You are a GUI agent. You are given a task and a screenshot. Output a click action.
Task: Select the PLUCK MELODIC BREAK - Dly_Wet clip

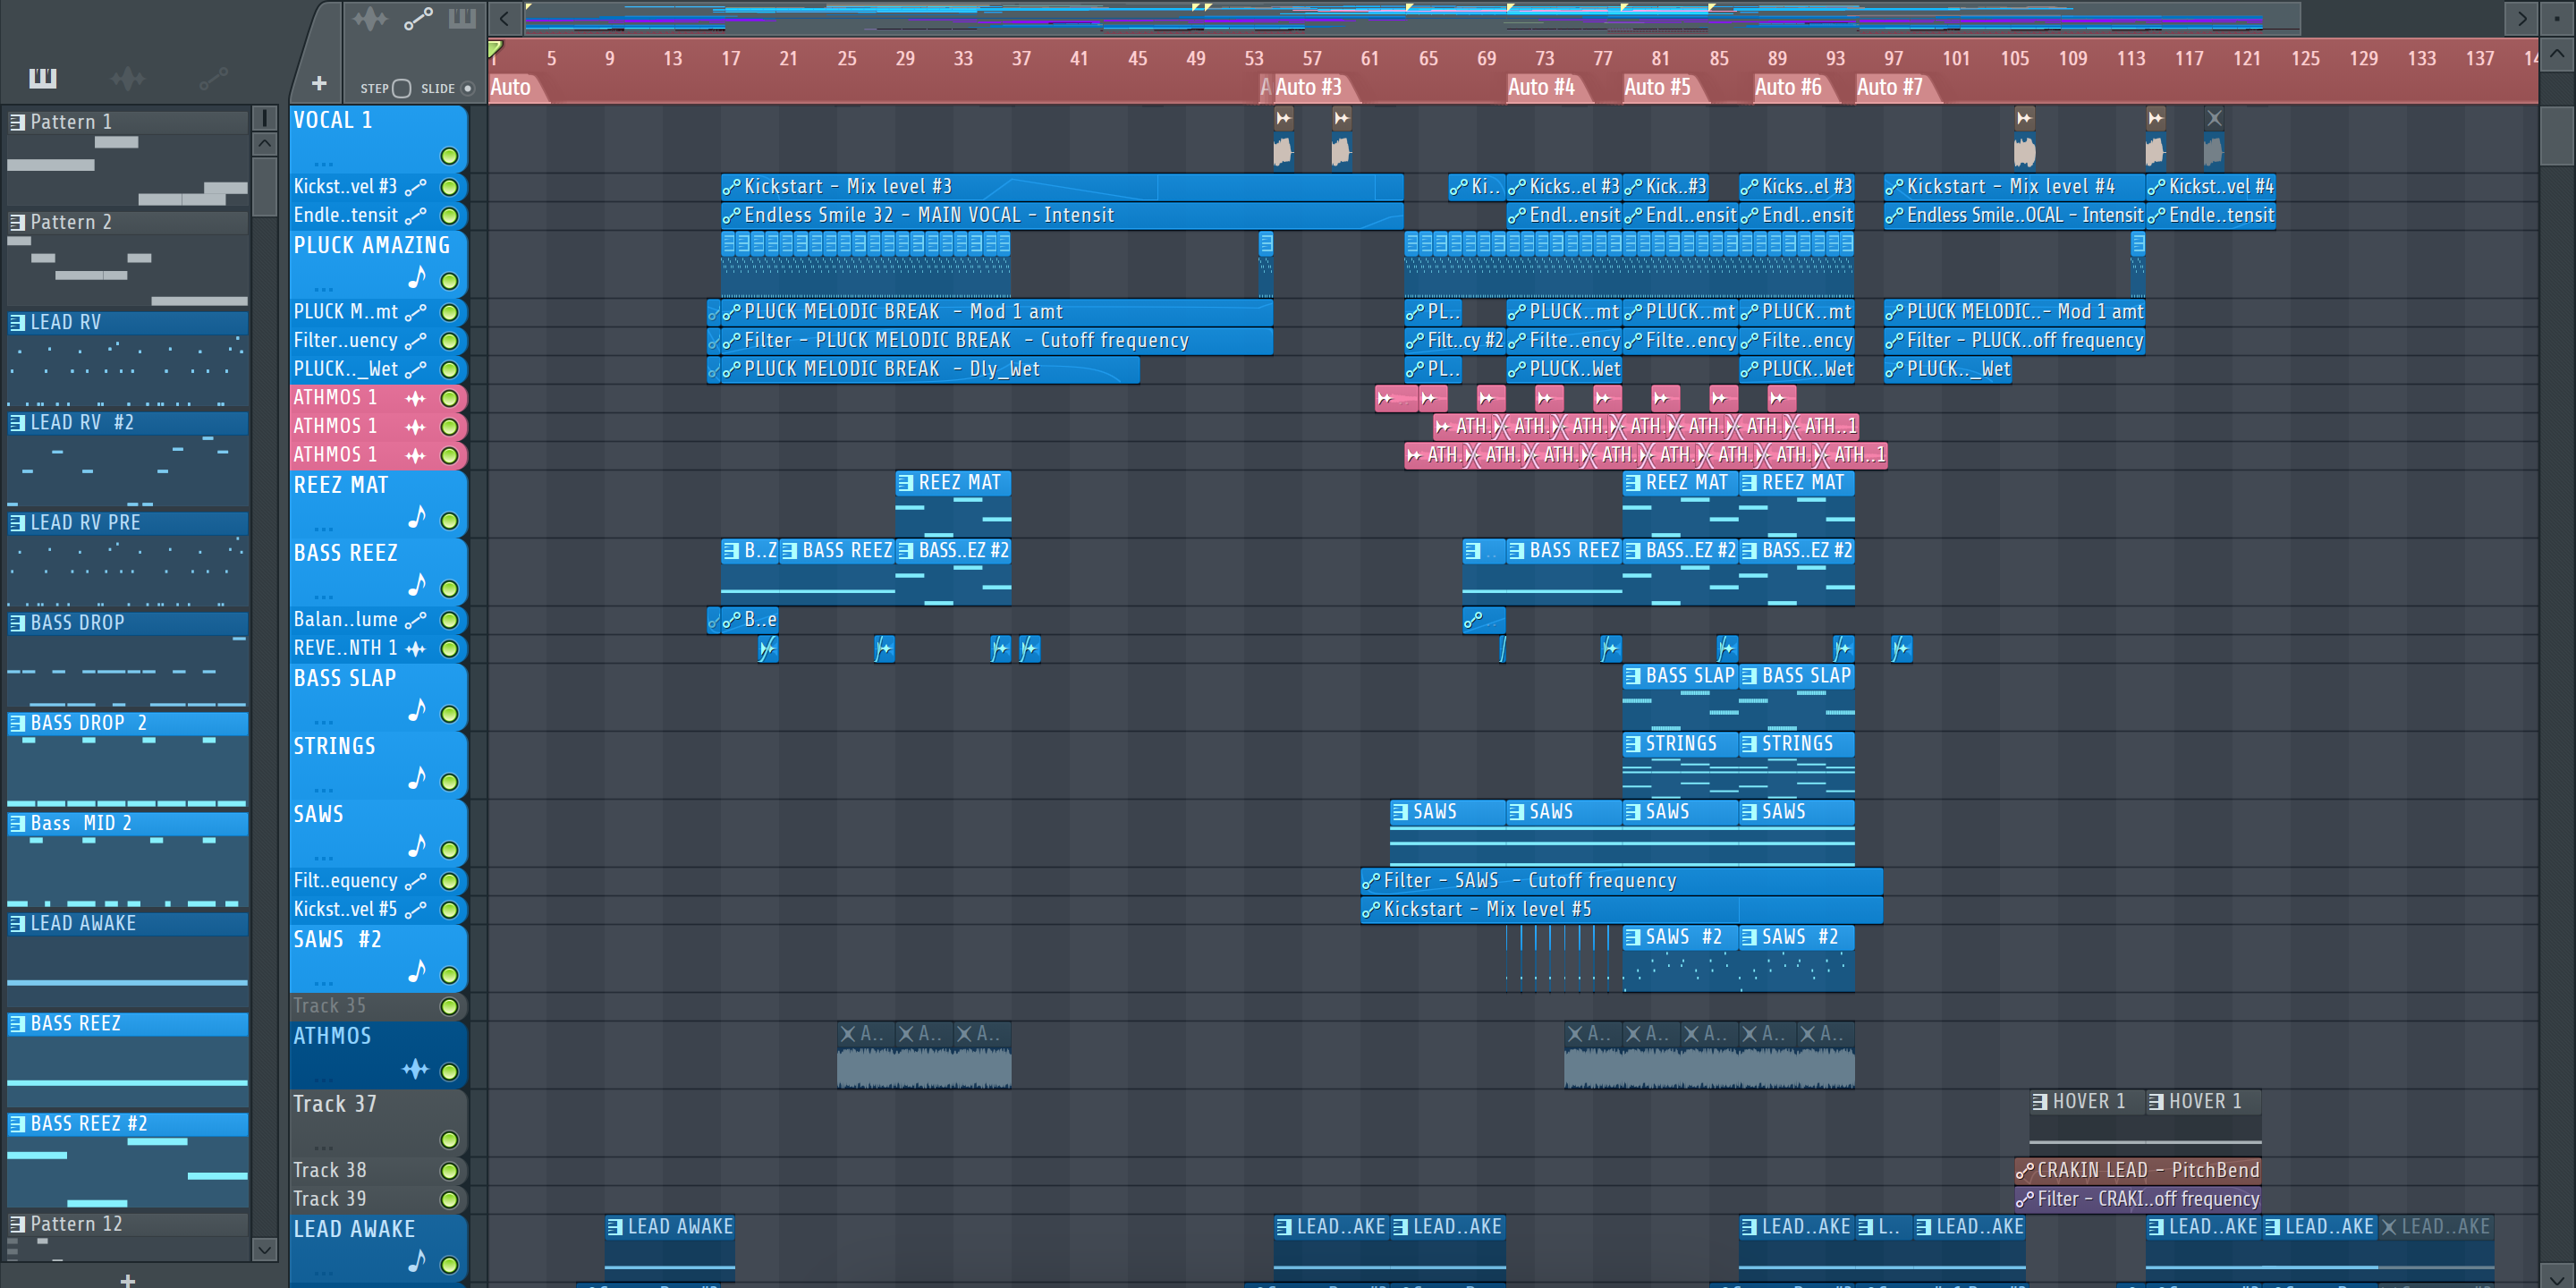point(929,369)
